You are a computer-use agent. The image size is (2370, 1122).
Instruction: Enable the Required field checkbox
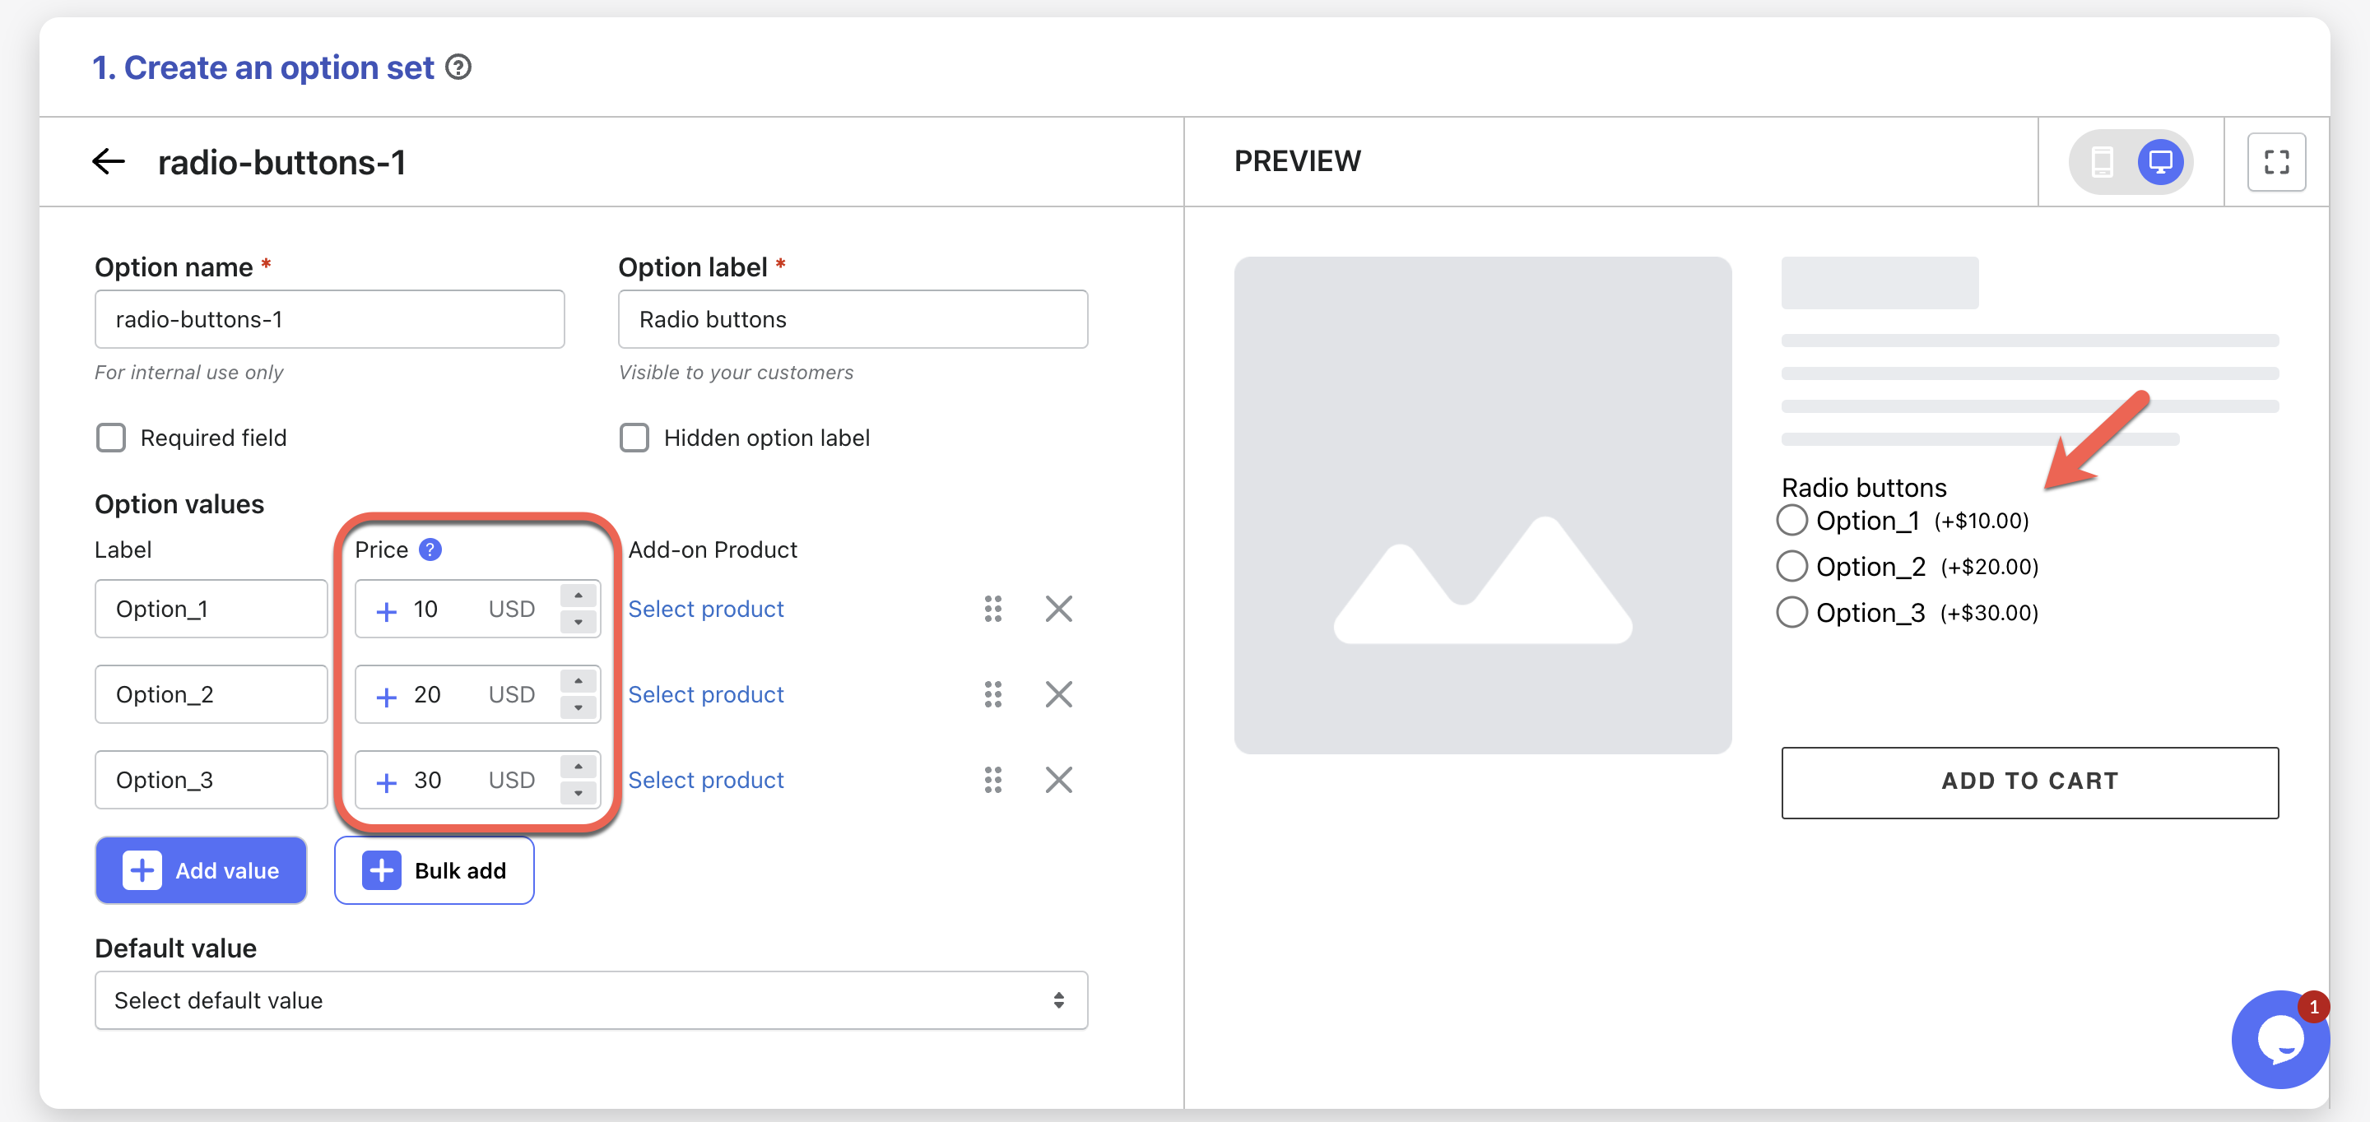pyautogui.click(x=111, y=438)
